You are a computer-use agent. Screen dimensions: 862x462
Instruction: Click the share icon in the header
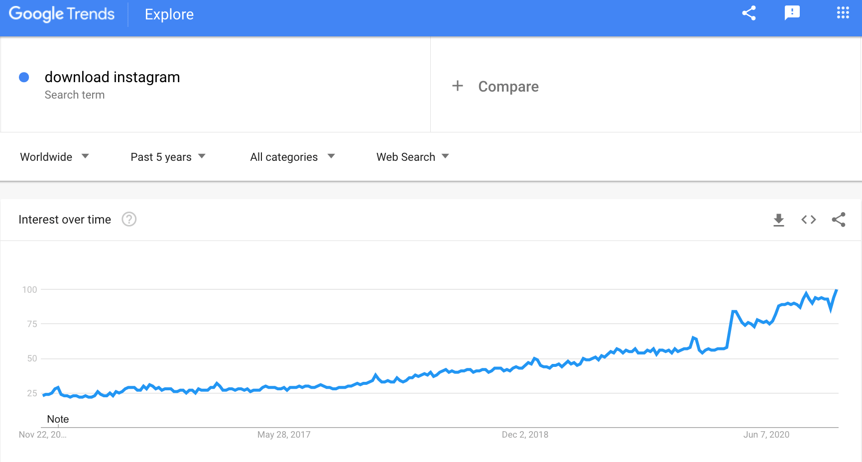tap(749, 13)
